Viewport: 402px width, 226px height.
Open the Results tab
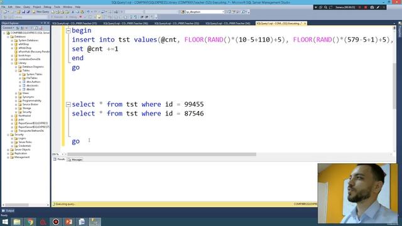pyautogui.click(x=59, y=159)
